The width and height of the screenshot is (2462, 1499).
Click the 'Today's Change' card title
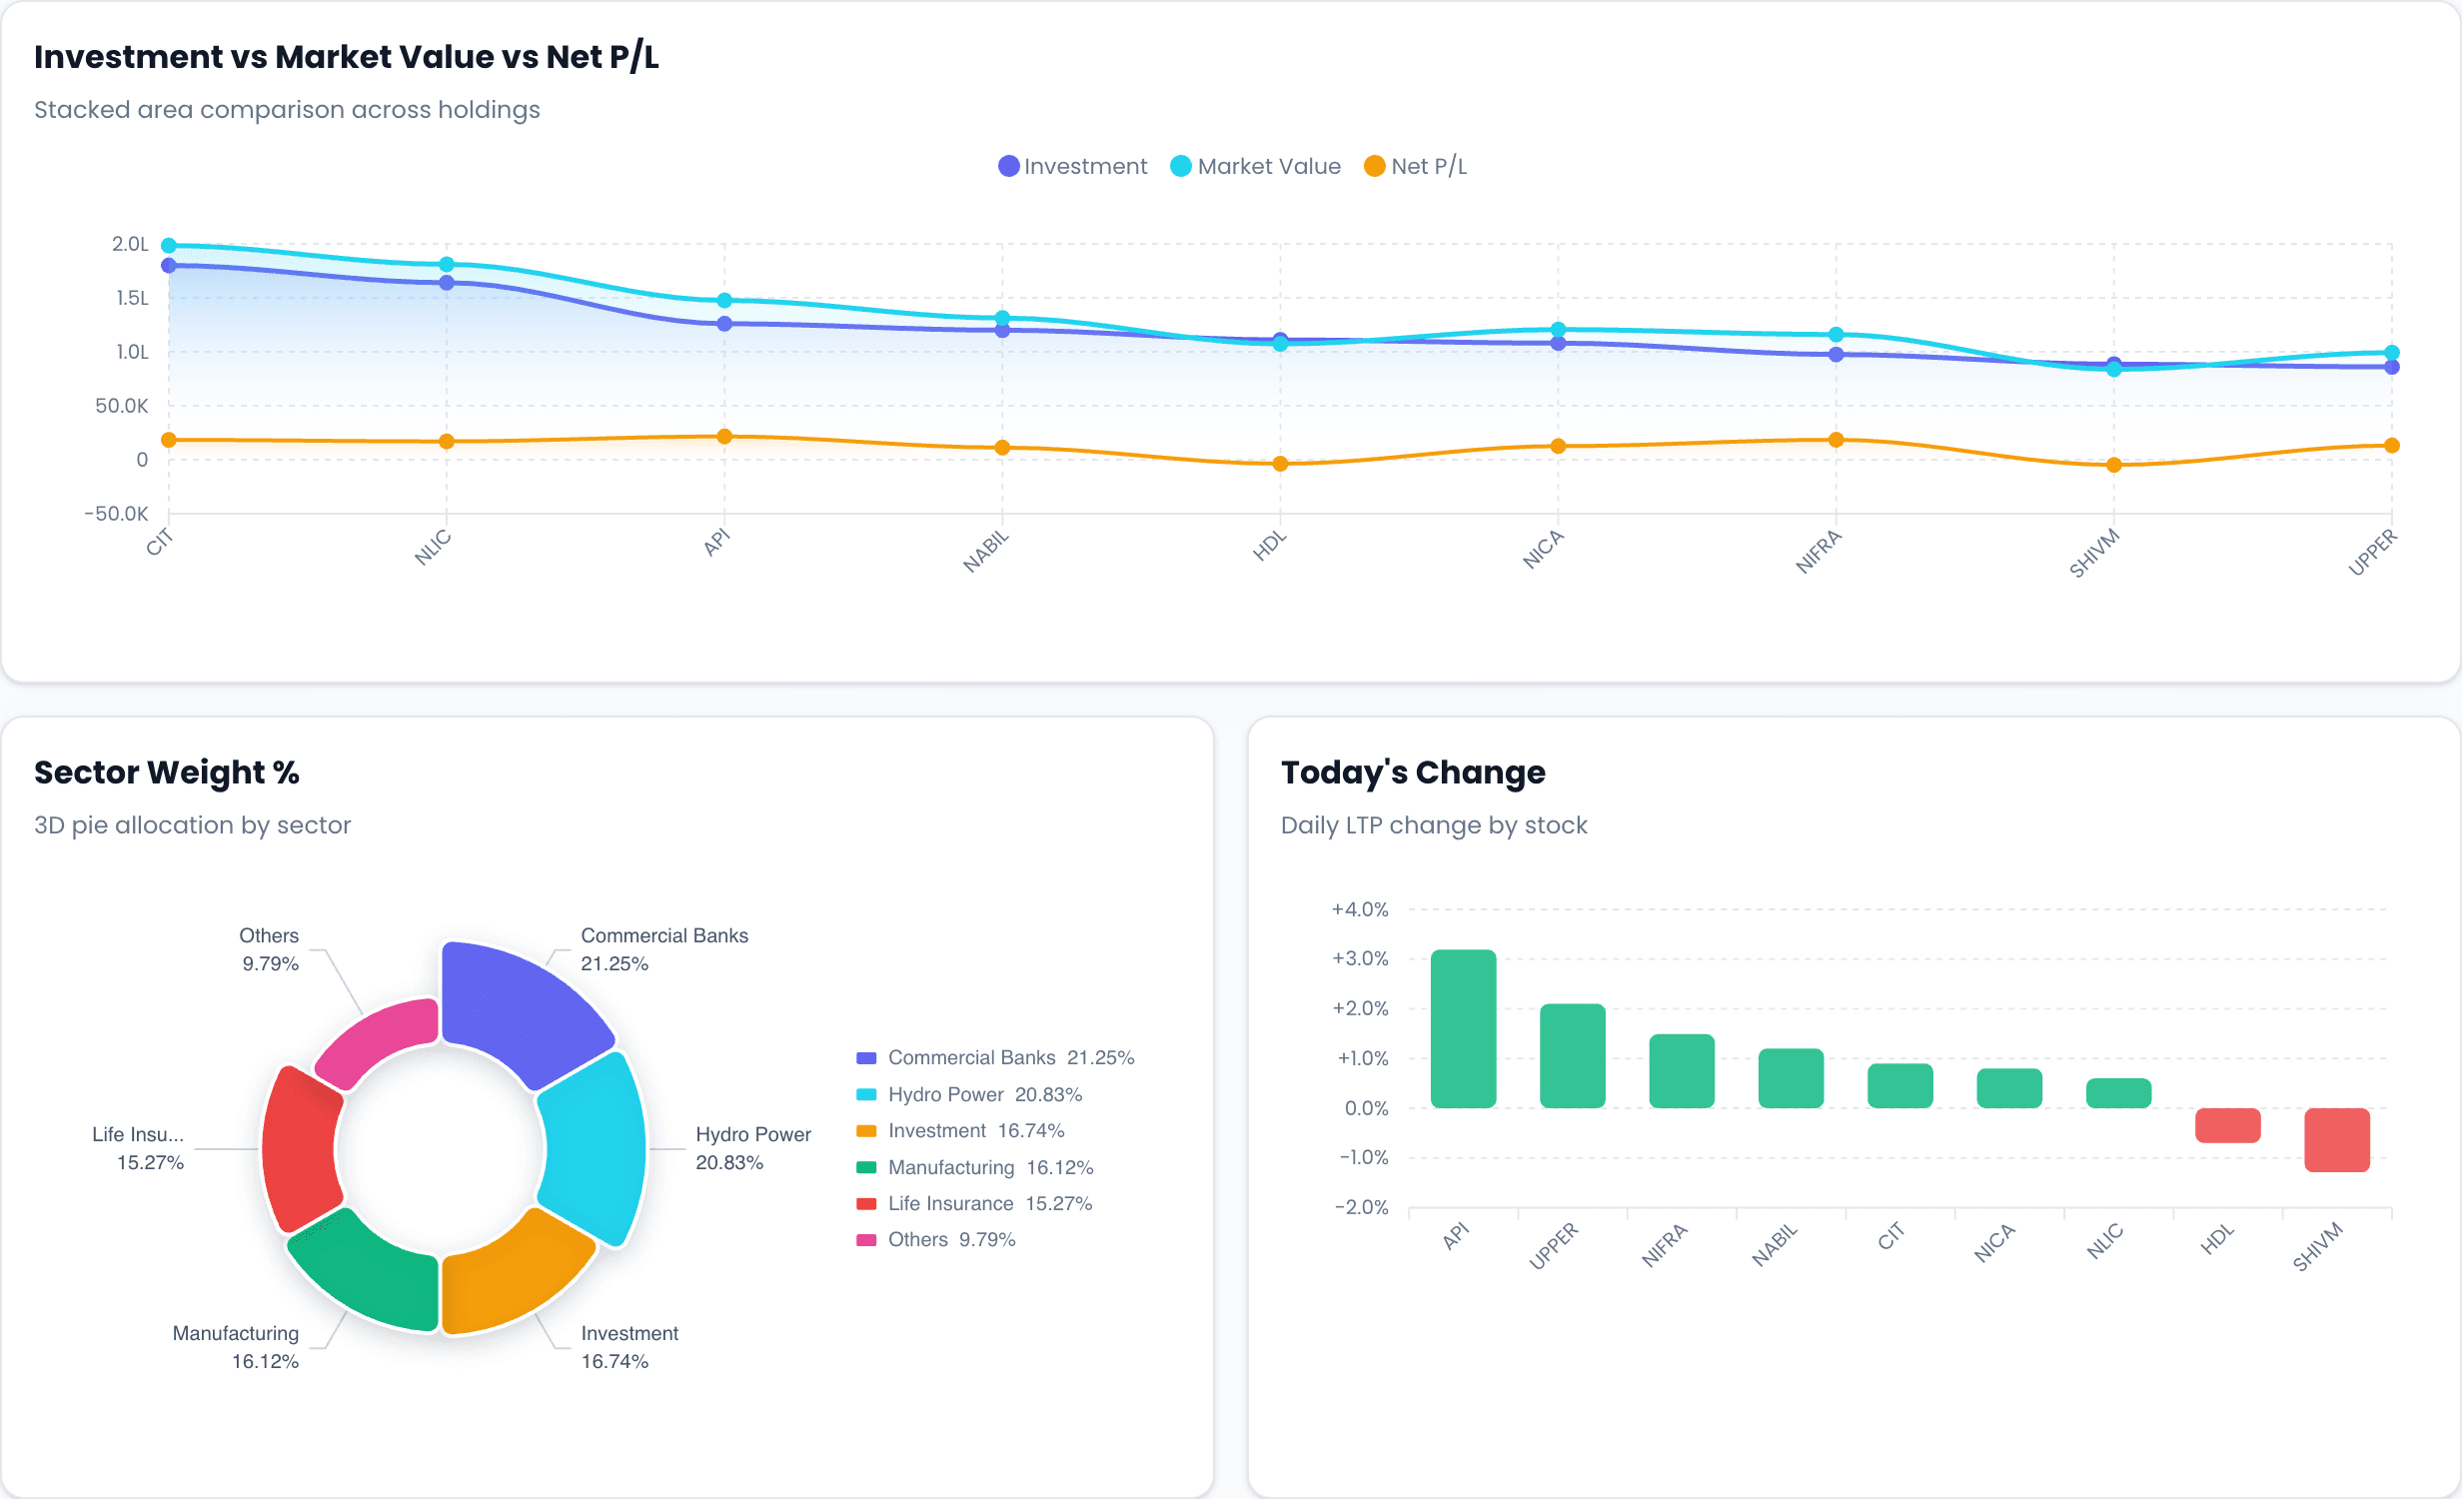click(1413, 772)
